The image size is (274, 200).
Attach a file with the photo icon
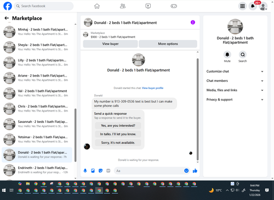[93, 170]
